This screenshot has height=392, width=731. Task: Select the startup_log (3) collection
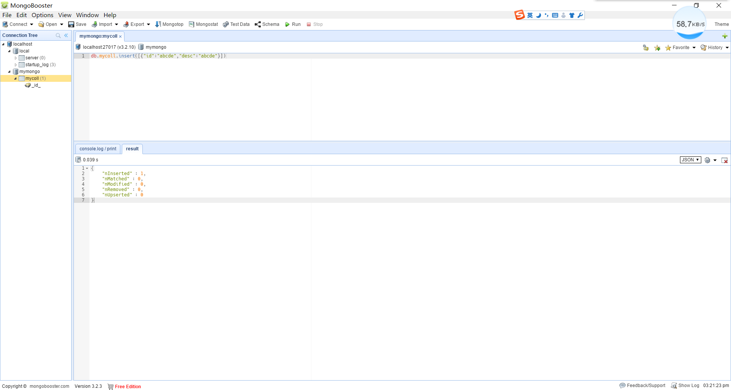tap(40, 65)
